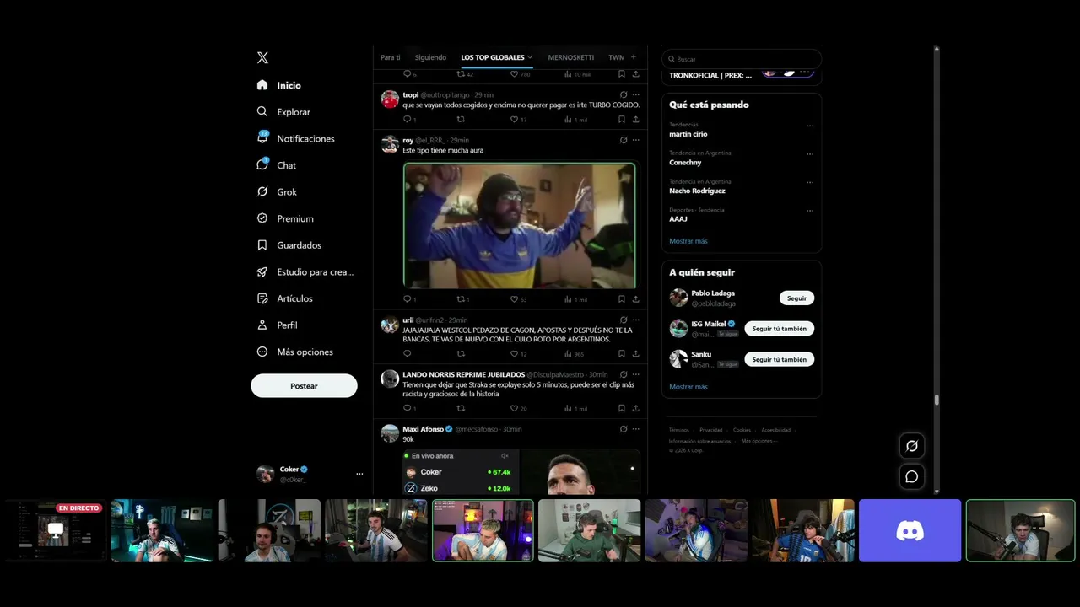Open more options on roy's post
1080x607 pixels.
[x=636, y=140]
